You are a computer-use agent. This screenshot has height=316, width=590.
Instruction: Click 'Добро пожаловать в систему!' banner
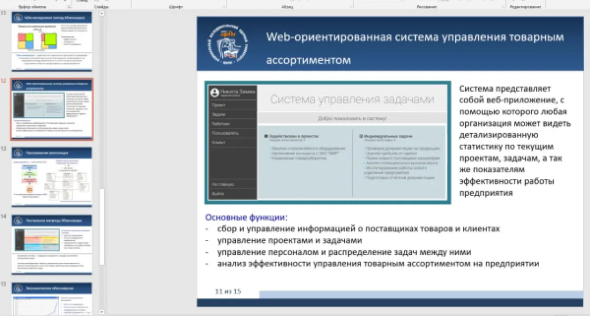point(352,118)
